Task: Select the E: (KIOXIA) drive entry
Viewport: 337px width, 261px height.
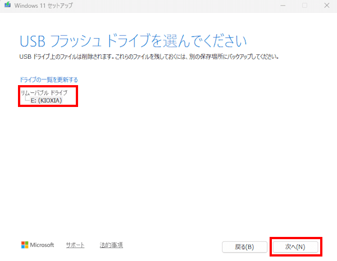Action: [x=46, y=100]
